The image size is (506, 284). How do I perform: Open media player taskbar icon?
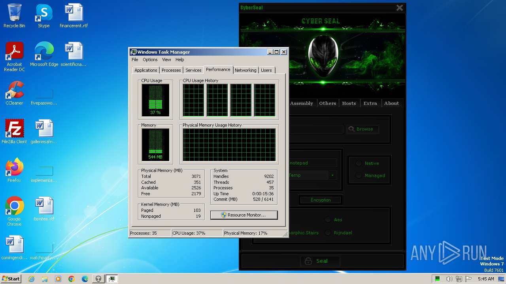58,279
